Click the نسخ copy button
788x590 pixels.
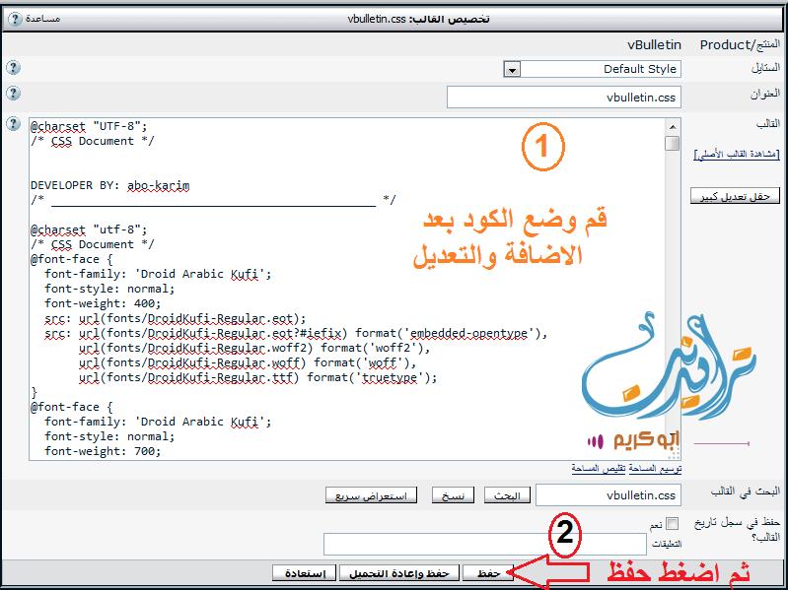(x=453, y=495)
